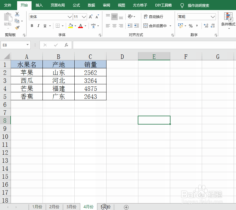Decrease font size with small A
Viewport: 236px width, 210px height.
coord(97,17)
